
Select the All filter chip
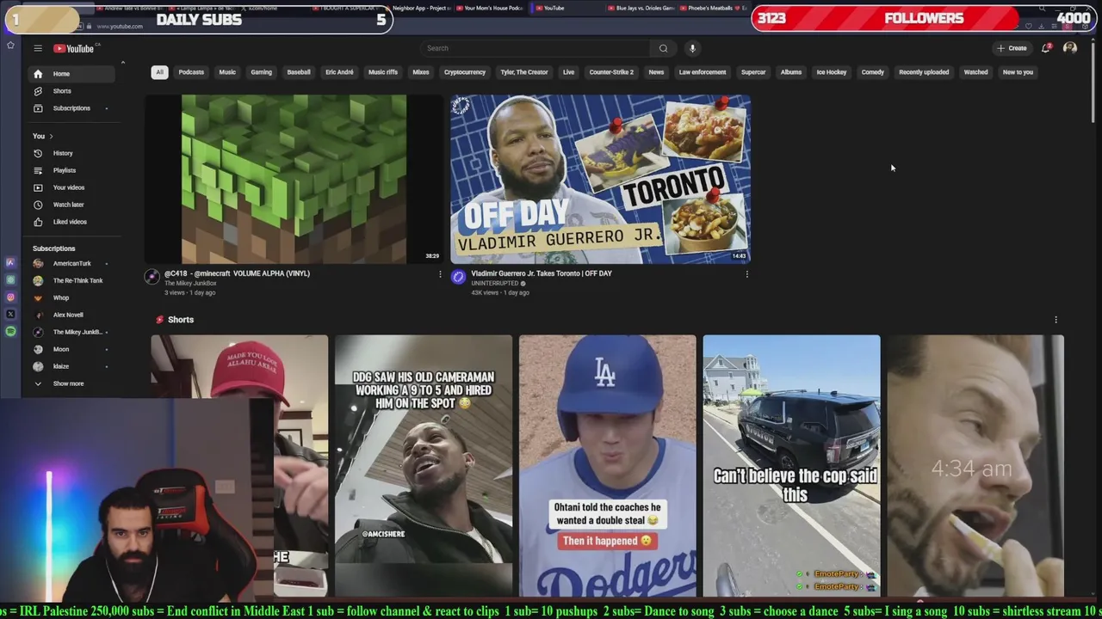[x=159, y=72]
